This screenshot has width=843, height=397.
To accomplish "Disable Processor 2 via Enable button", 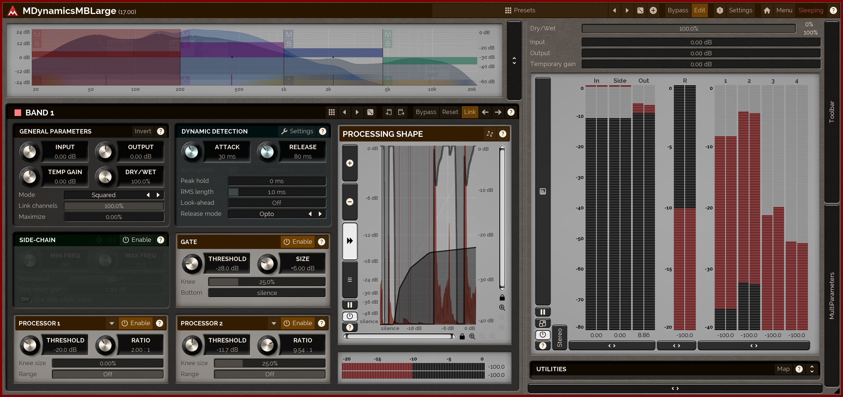I will [297, 323].
